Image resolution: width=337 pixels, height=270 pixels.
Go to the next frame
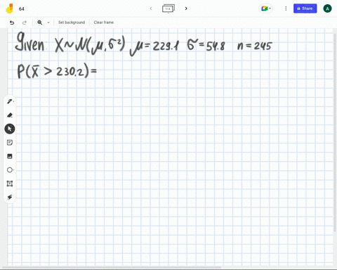pyautogui.click(x=186, y=8)
